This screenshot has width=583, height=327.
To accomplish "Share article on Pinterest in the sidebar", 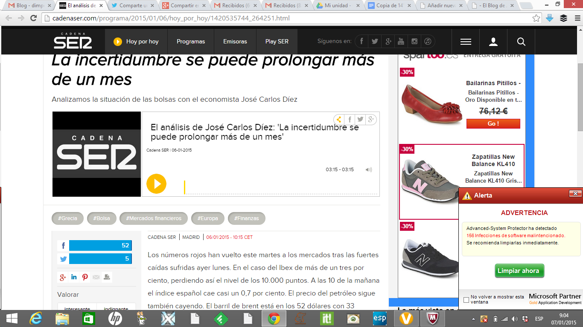I will (85, 277).
